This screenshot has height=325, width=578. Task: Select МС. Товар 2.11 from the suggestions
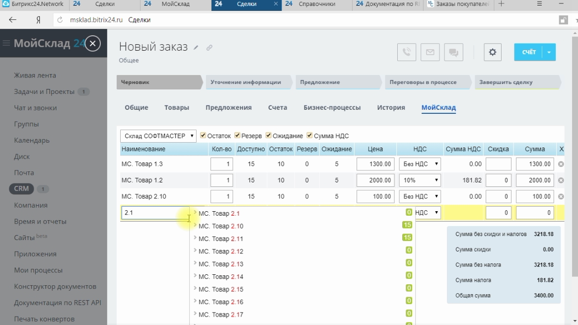click(x=221, y=239)
